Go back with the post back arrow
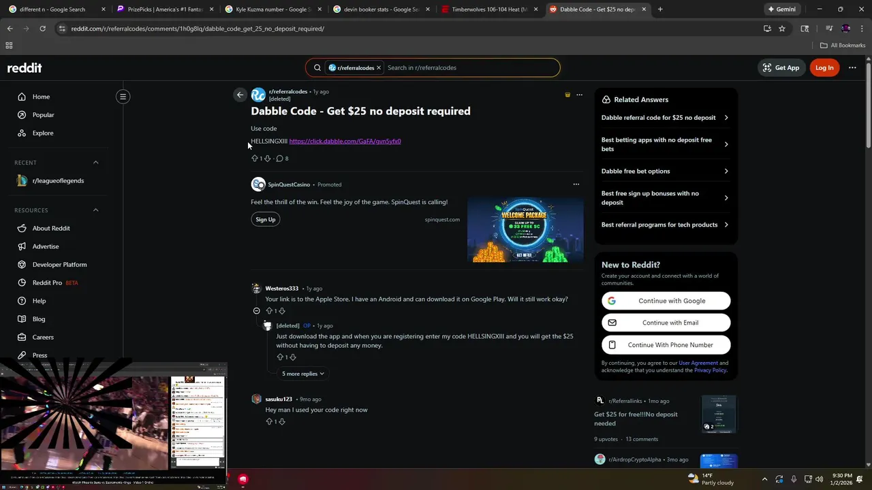The image size is (872, 490). tap(240, 95)
